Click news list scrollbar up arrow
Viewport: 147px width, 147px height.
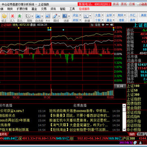pyautogui.click(x=124, y=105)
